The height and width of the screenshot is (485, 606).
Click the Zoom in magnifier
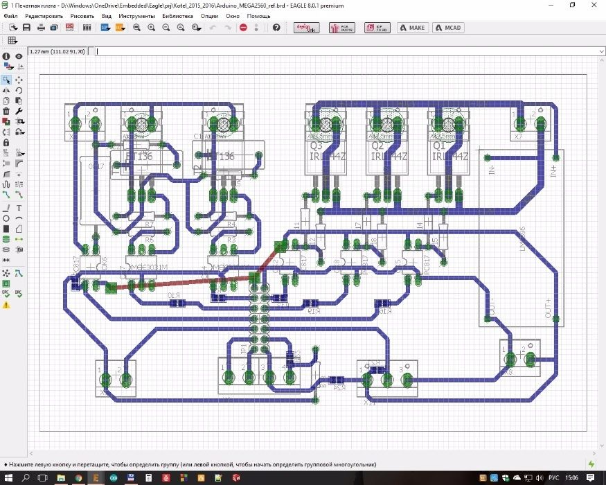tap(152, 28)
